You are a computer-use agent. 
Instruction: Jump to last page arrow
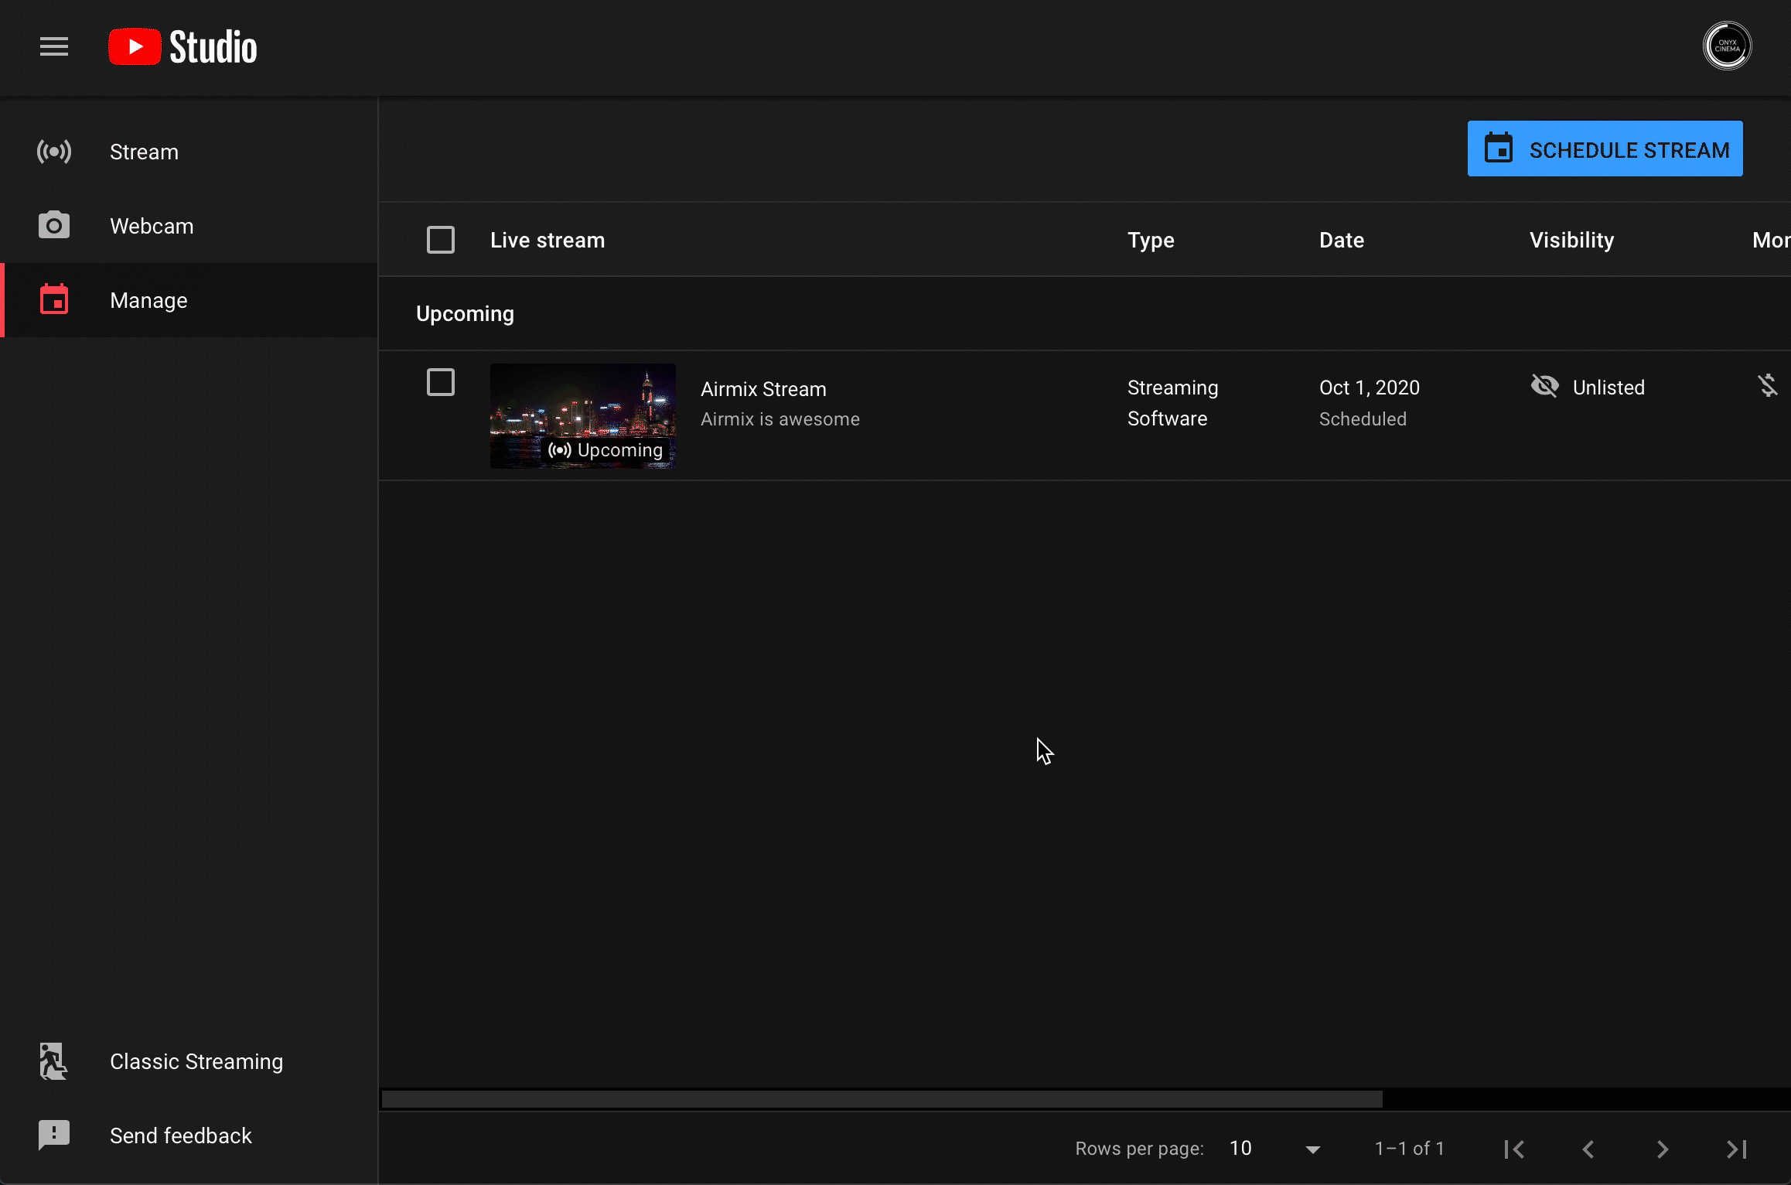coord(1737,1149)
